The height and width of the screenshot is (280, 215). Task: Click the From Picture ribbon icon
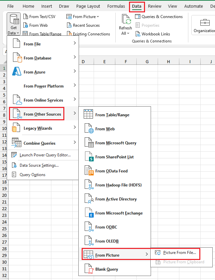click(x=69, y=17)
